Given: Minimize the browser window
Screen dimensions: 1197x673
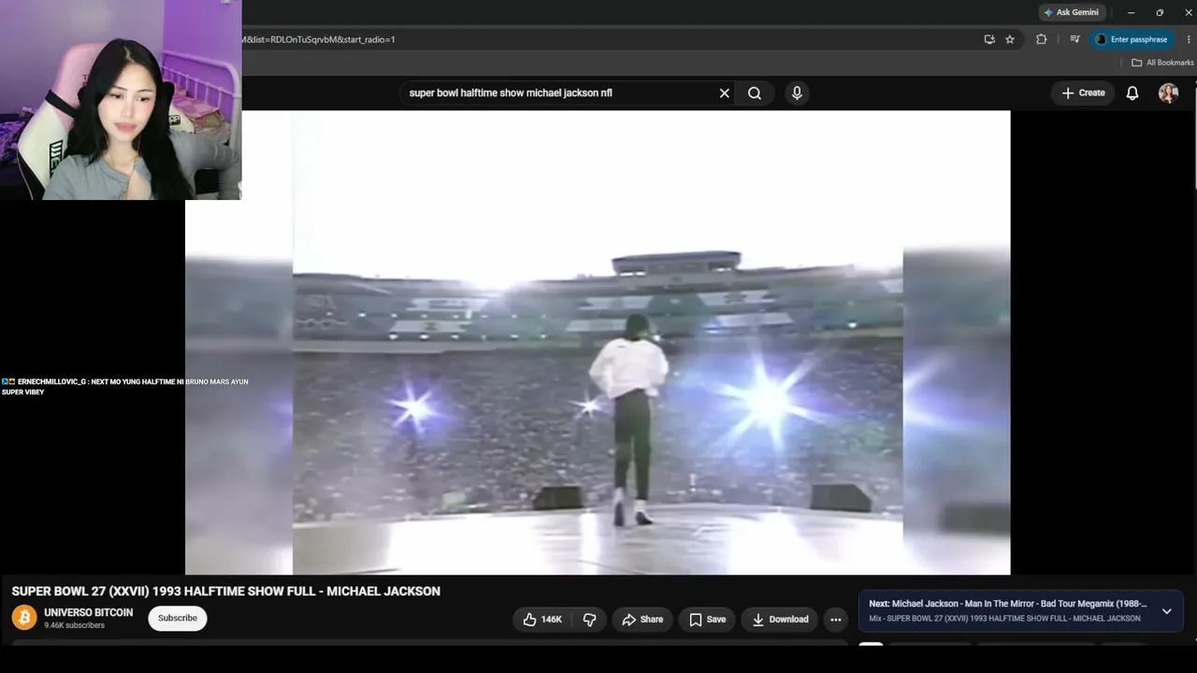Looking at the screenshot, I should [1131, 12].
